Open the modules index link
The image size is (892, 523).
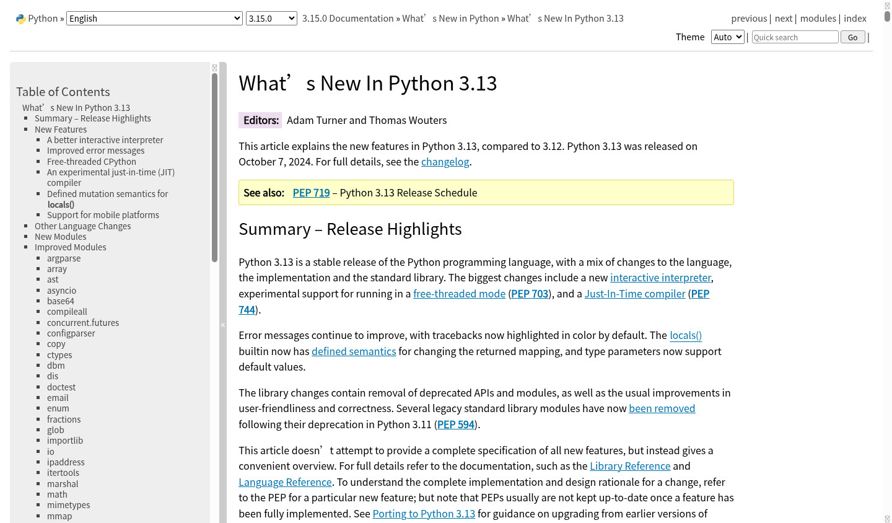[818, 19]
